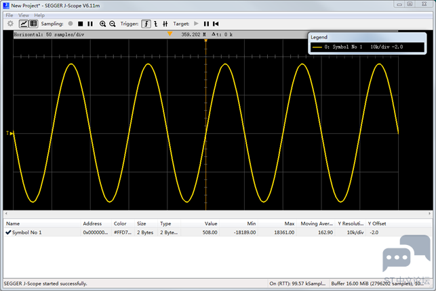Click the #FFD7 color cell of Symbol No 1
The height and width of the screenshot is (291, 436).
click(123, 233)
